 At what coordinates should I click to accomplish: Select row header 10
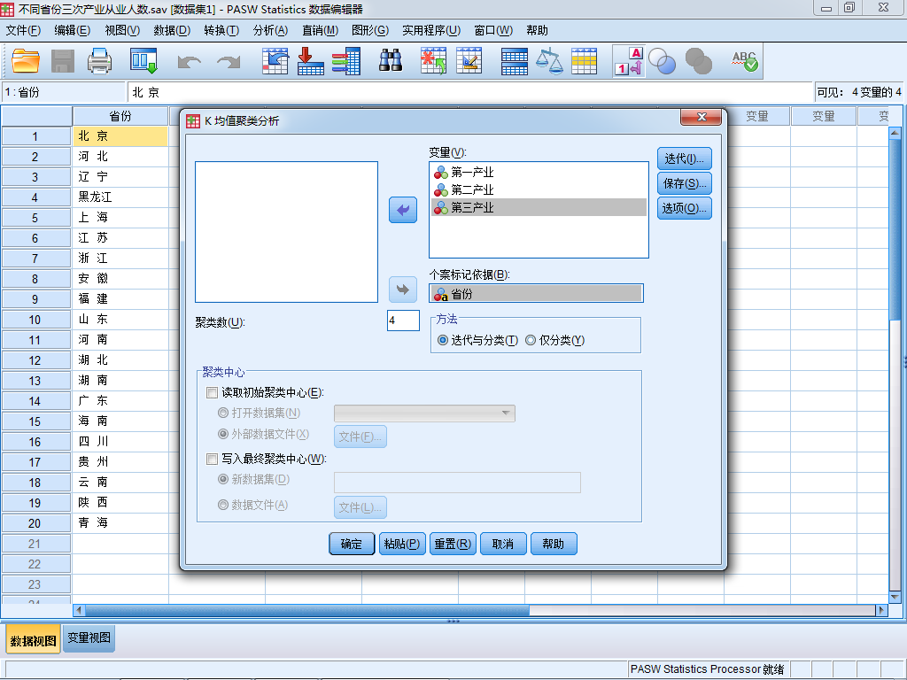[x=35, y=320]
